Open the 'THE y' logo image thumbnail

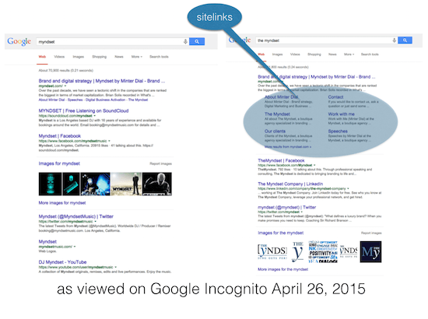pos(297,252)
